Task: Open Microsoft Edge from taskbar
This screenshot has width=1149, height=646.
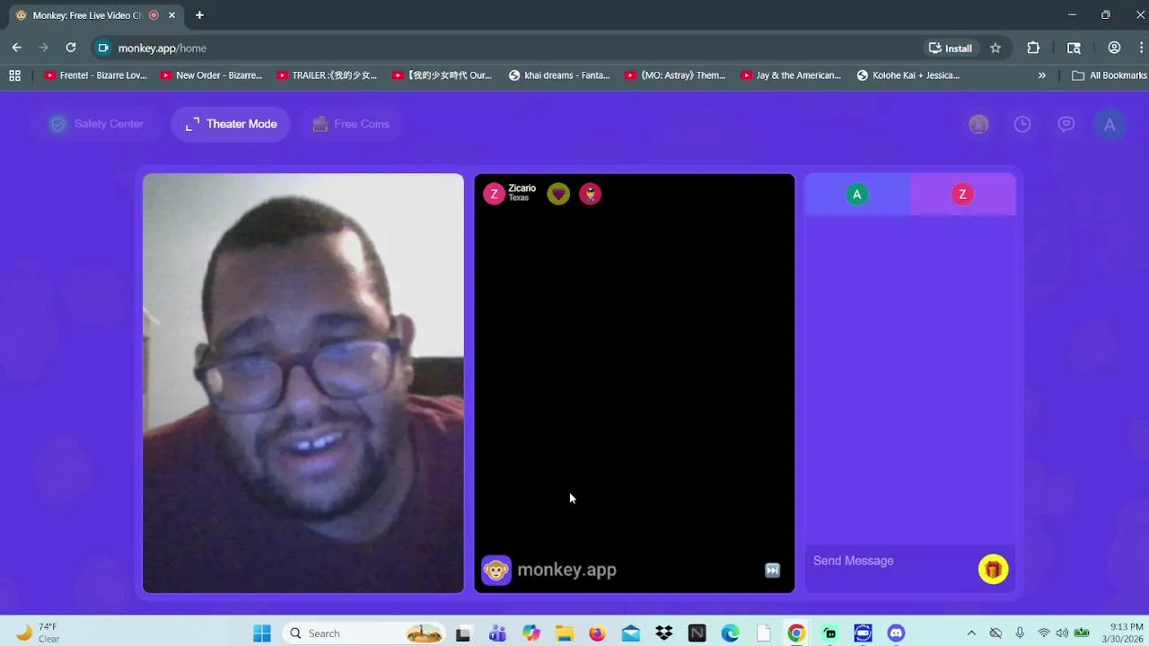Action: pos(731,633)
